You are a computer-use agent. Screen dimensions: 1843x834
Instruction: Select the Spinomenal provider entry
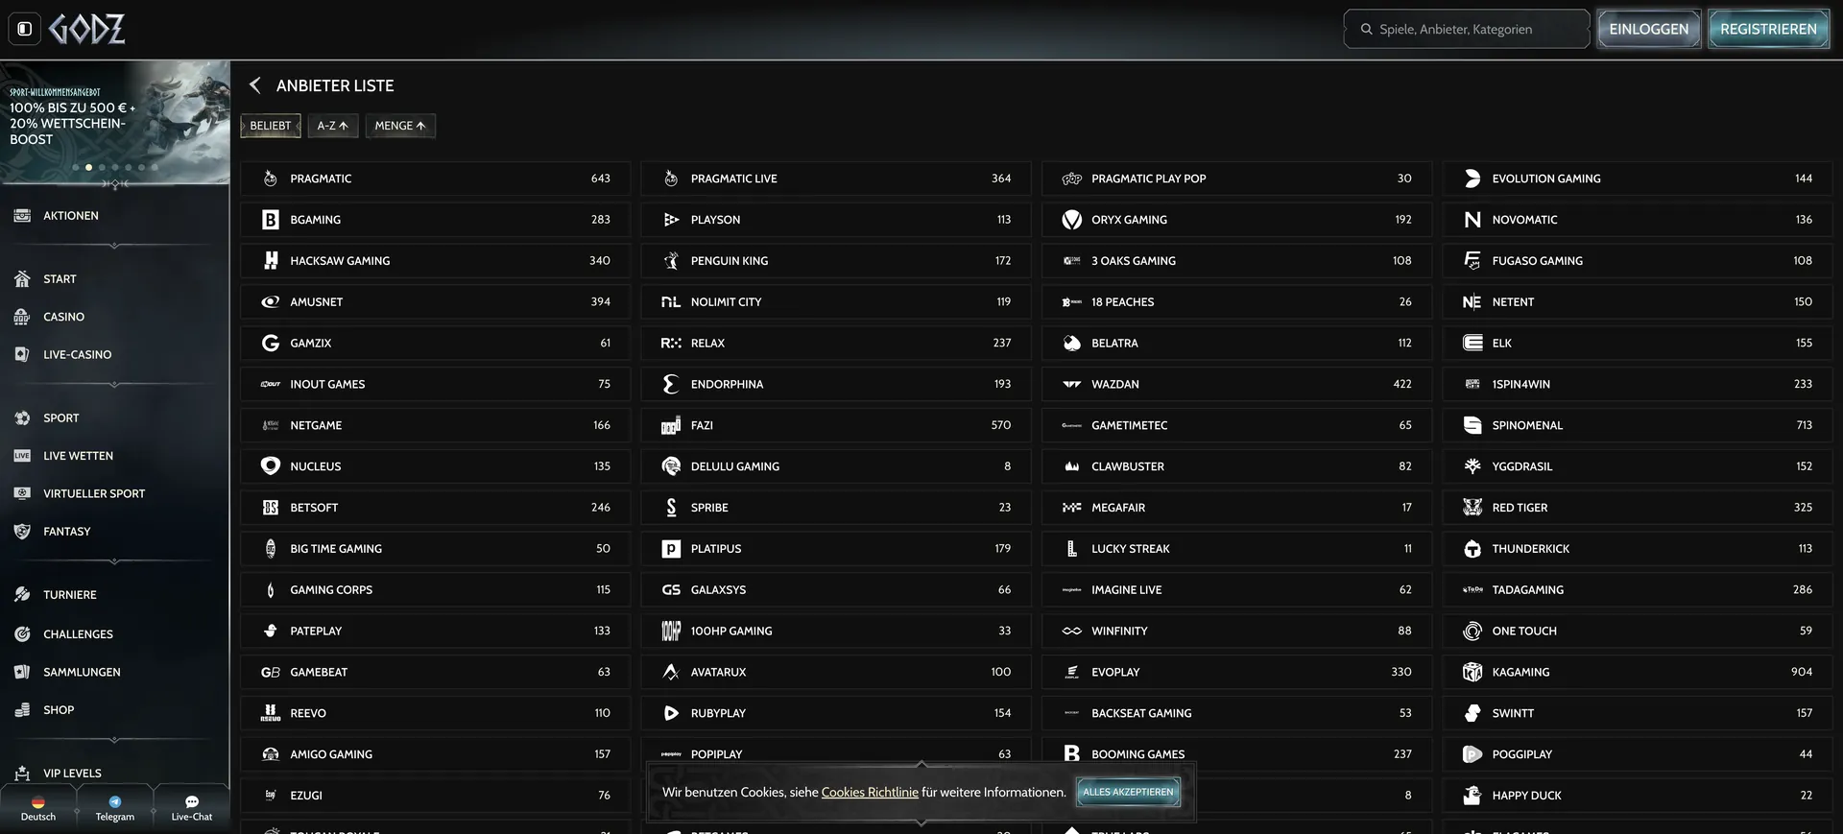(x=1638, y=425)
